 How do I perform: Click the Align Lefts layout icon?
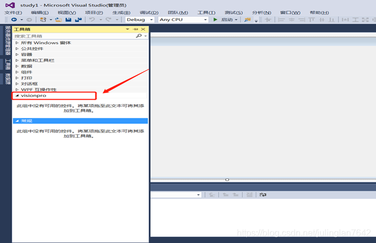pyautogui.click(x=282, y=19)
